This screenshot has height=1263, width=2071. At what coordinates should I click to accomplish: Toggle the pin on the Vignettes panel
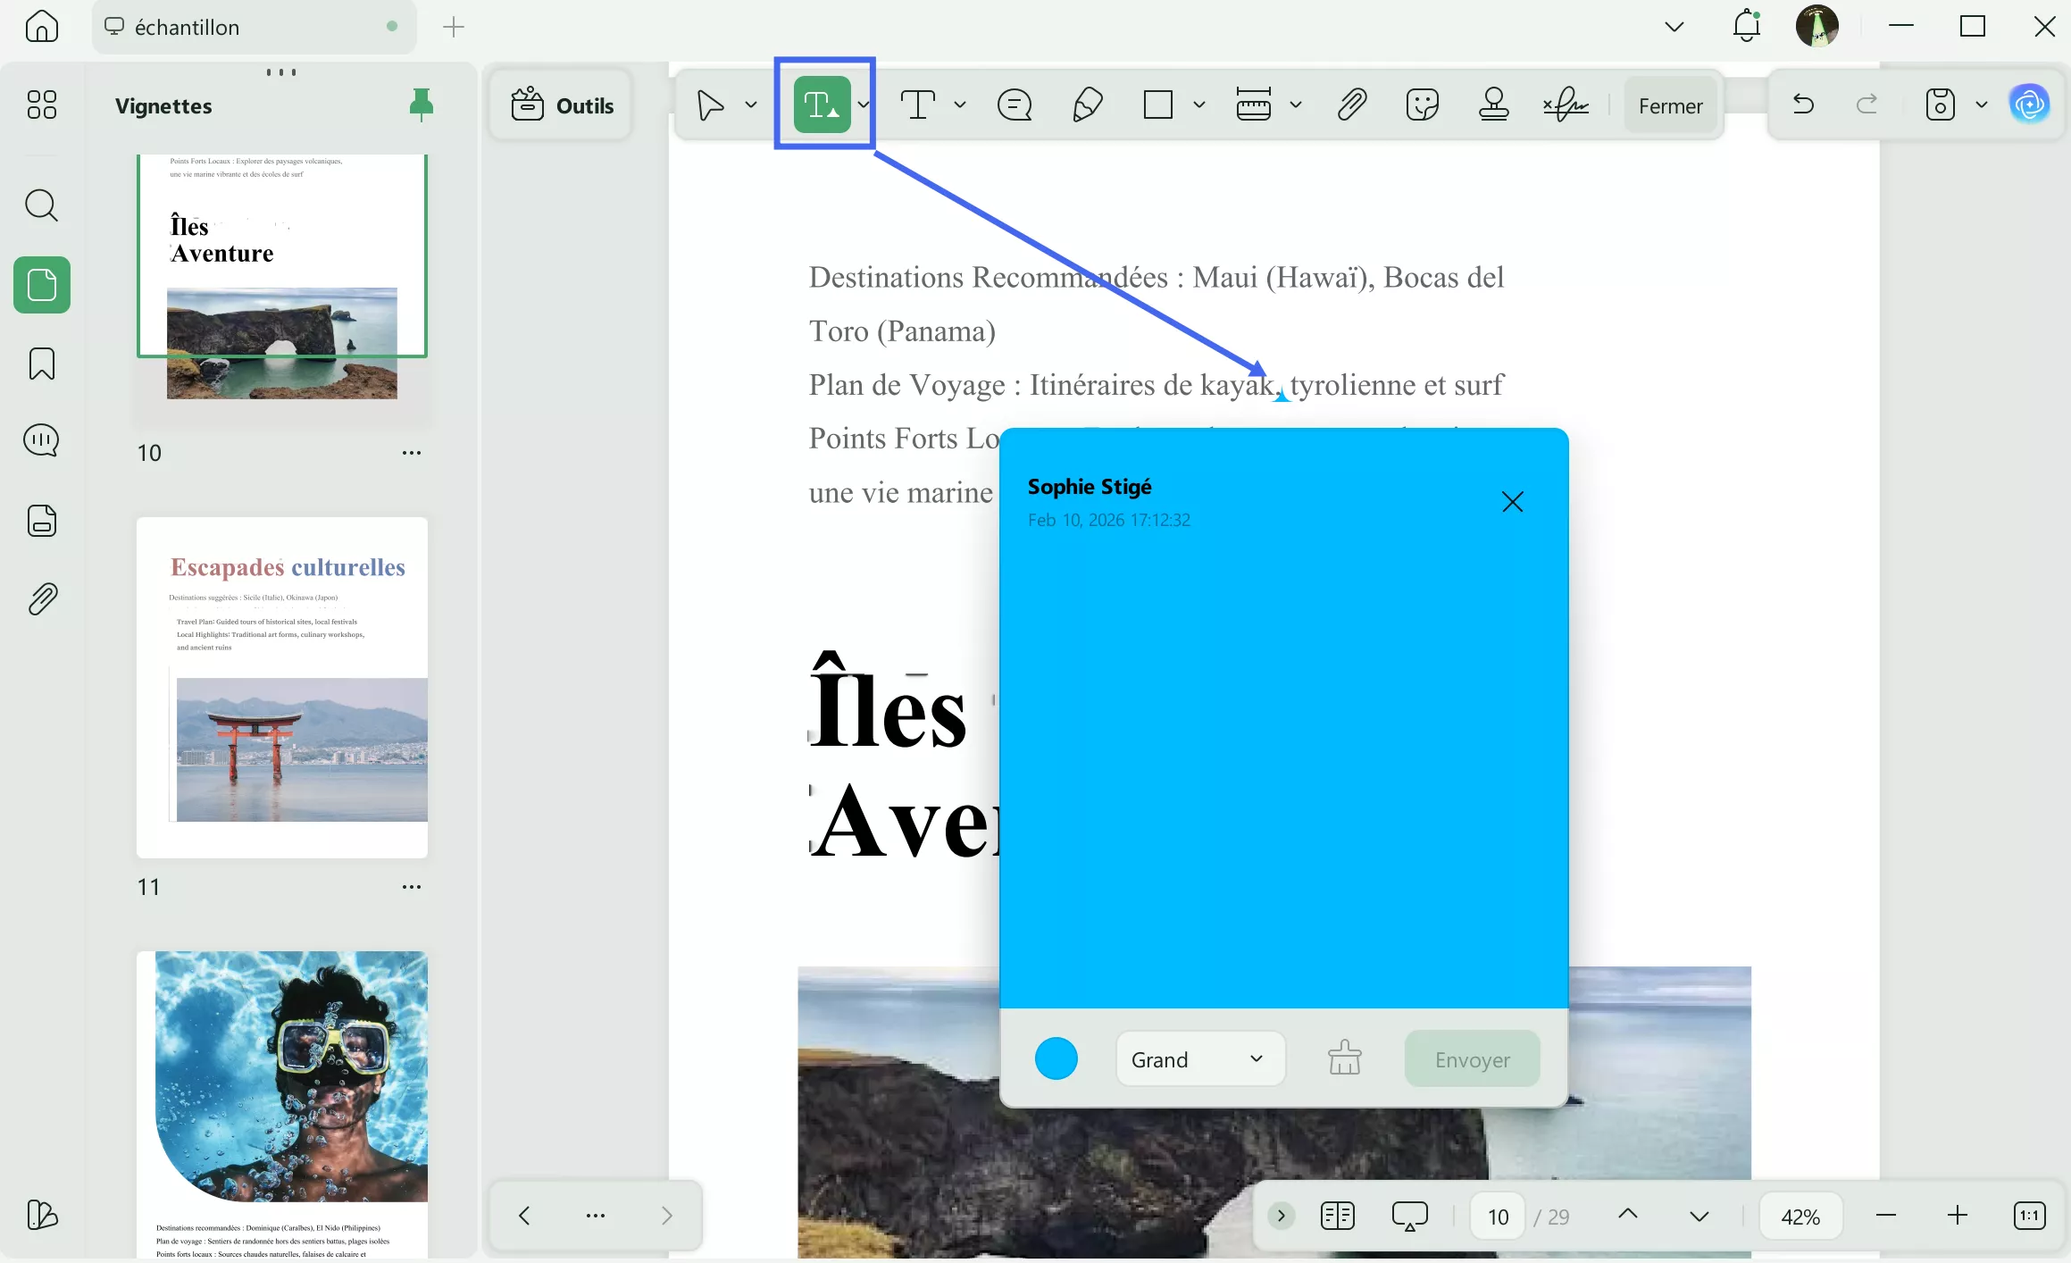click(421, 105)
